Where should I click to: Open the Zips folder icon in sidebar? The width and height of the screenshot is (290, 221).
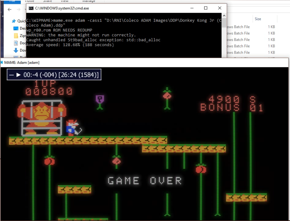click(x=16, y=36)
